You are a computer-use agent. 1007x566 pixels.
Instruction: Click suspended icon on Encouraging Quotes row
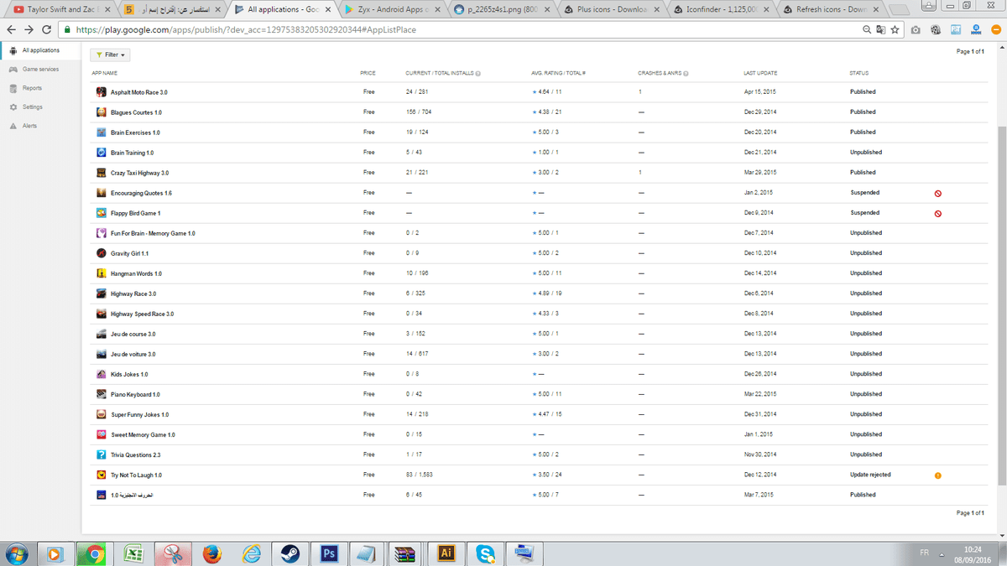click(937, 193)
